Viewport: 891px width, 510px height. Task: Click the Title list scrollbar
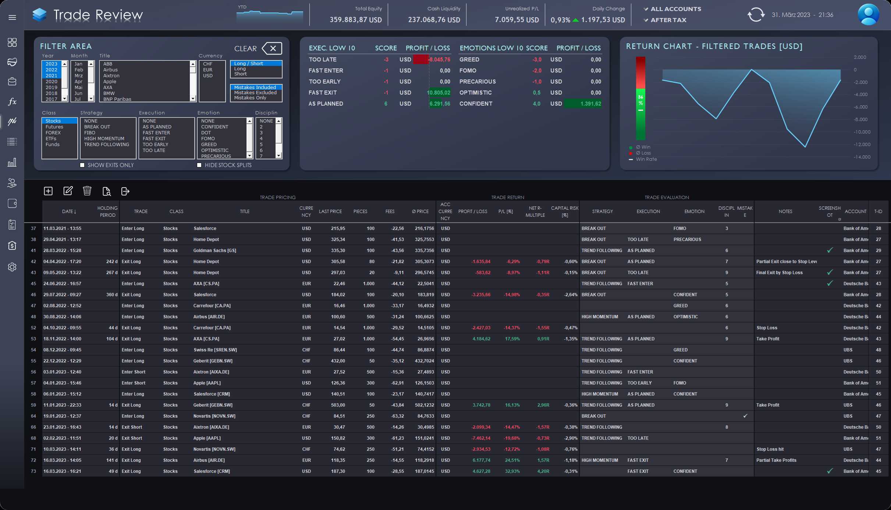[x=193, y=81]
